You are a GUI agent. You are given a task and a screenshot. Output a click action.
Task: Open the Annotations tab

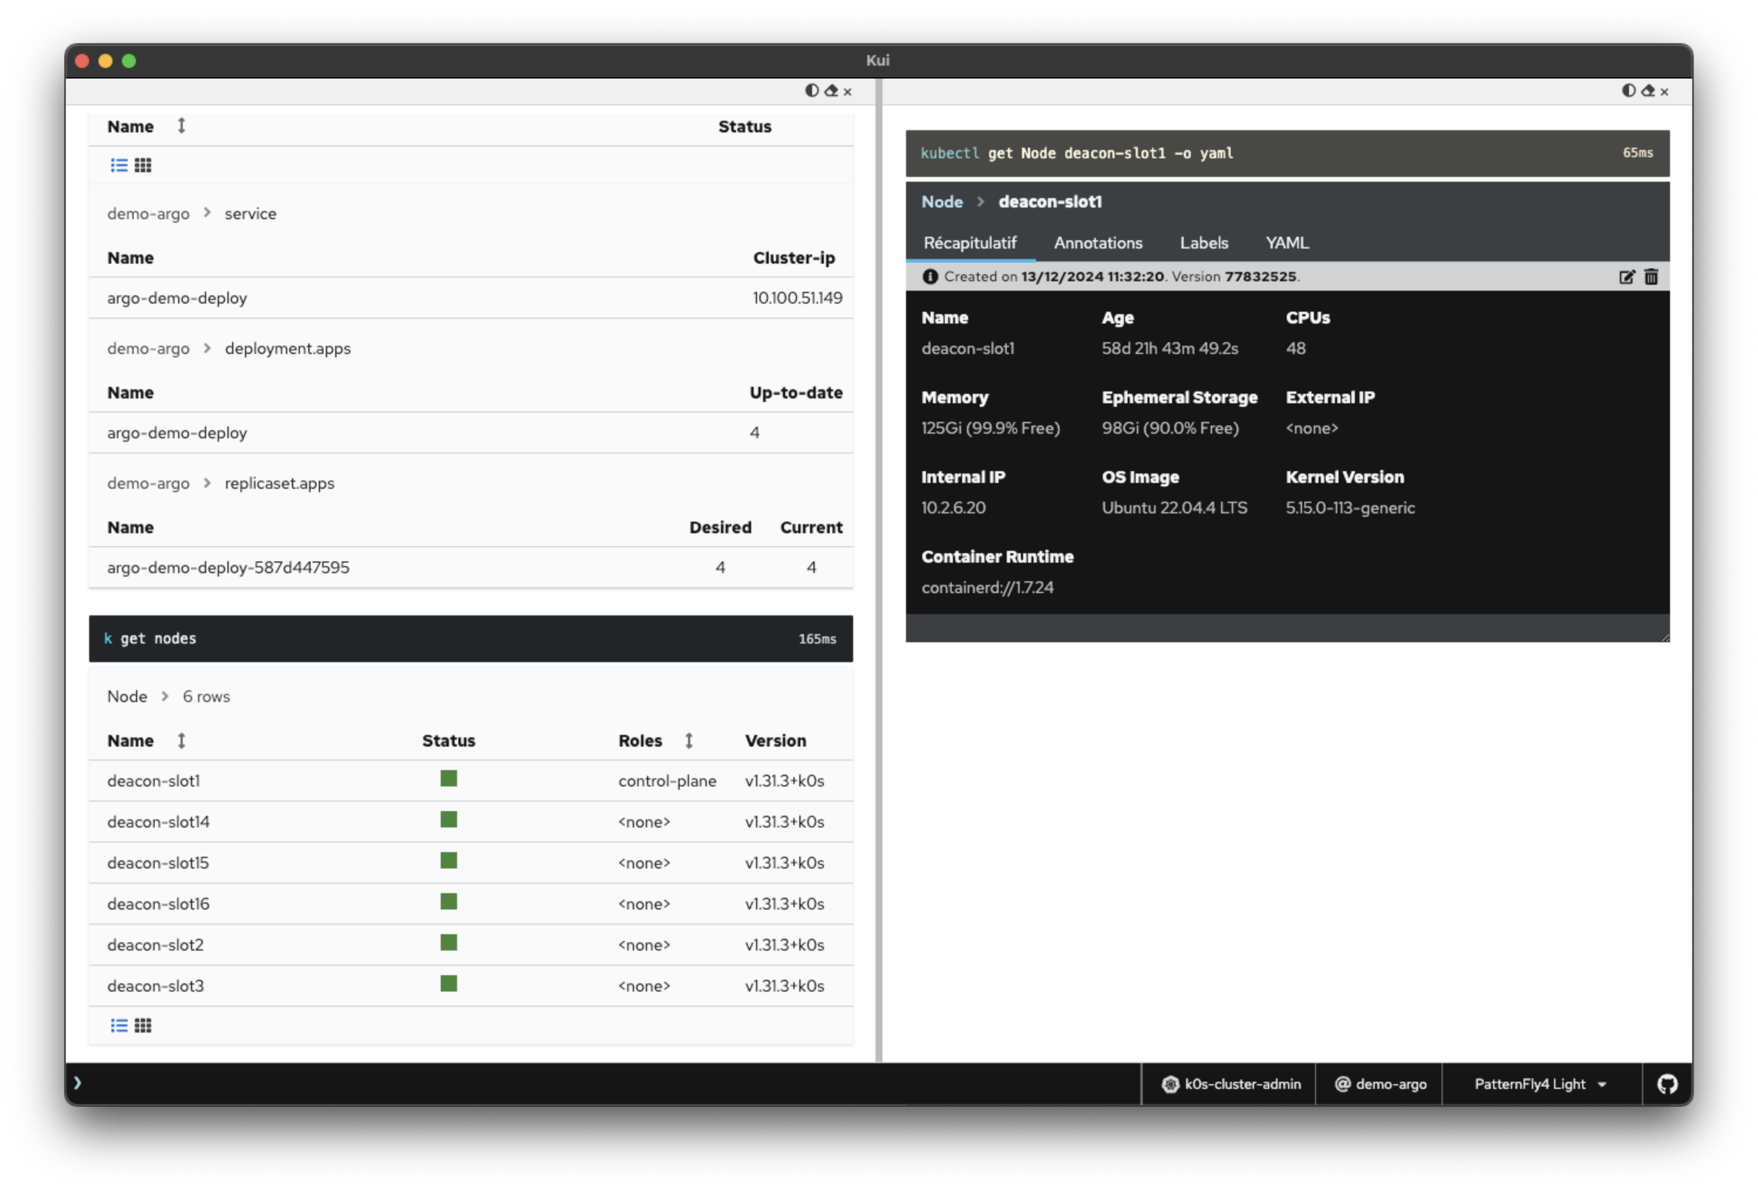[1098, 243]
